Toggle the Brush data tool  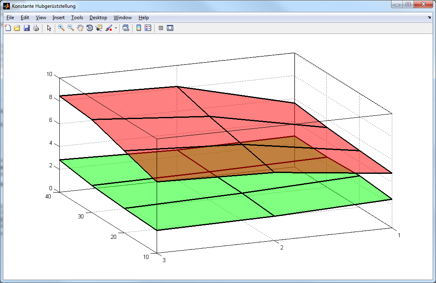(x=109, y=28)
